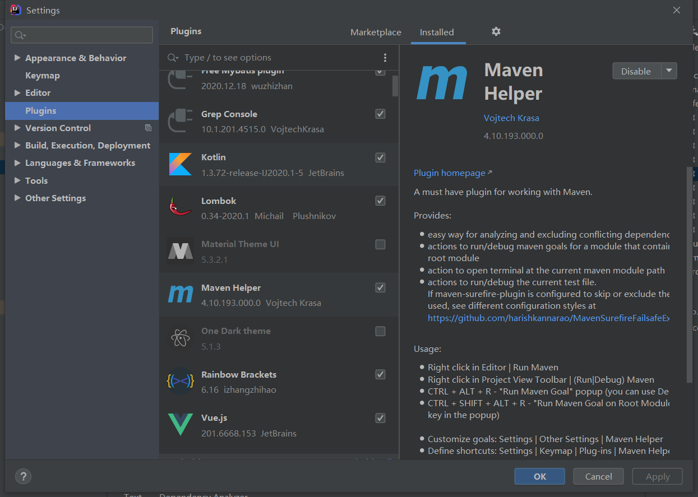Toggle the Rainbow Brackets checkbox
Screen dimensions: 698x497
380,374
